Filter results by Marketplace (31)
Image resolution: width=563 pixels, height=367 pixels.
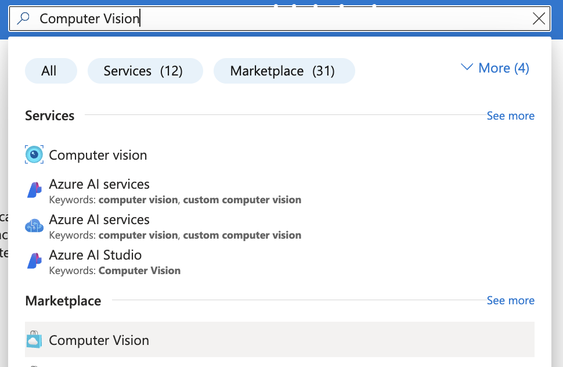click(284, 71)
